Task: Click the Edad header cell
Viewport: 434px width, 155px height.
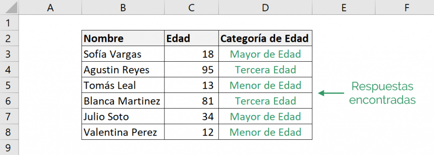Action: (x=191, y=38)
